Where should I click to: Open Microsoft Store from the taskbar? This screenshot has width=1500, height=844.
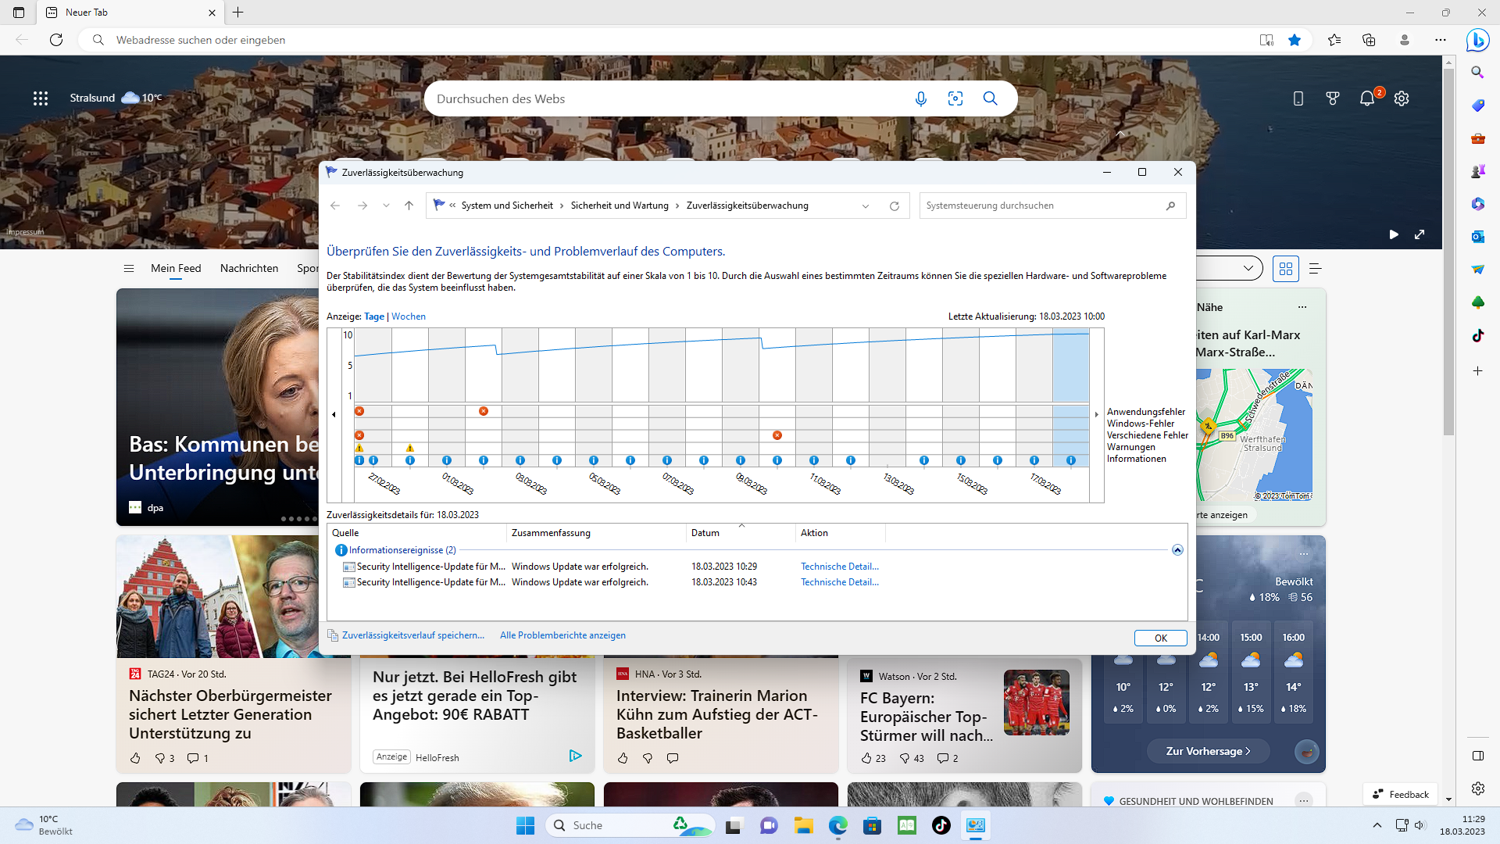click(x=873, y=825)
